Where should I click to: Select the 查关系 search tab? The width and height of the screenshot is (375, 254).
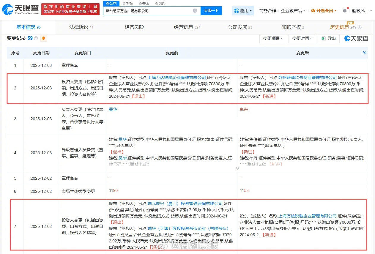(x=144, y=4)
